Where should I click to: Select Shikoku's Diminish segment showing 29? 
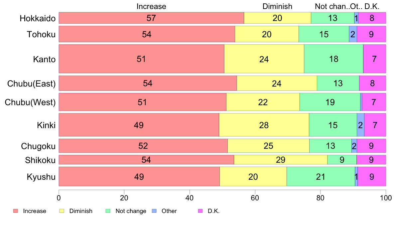point(281,160)
